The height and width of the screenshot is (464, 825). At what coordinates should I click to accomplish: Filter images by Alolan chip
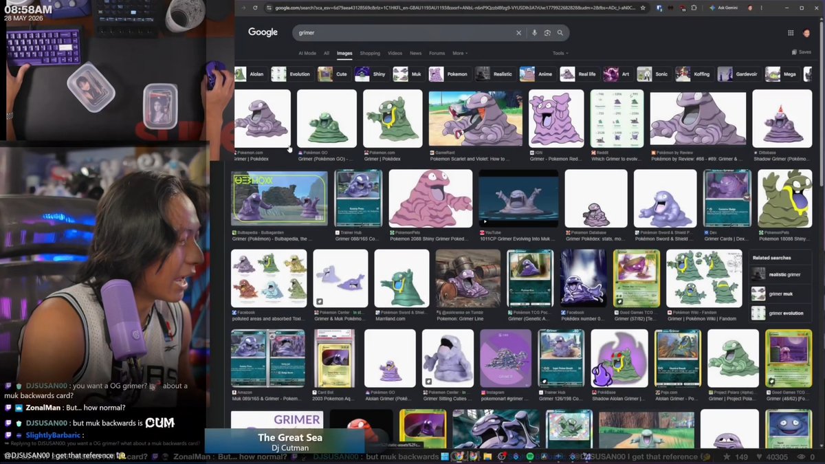pos(249,74)
